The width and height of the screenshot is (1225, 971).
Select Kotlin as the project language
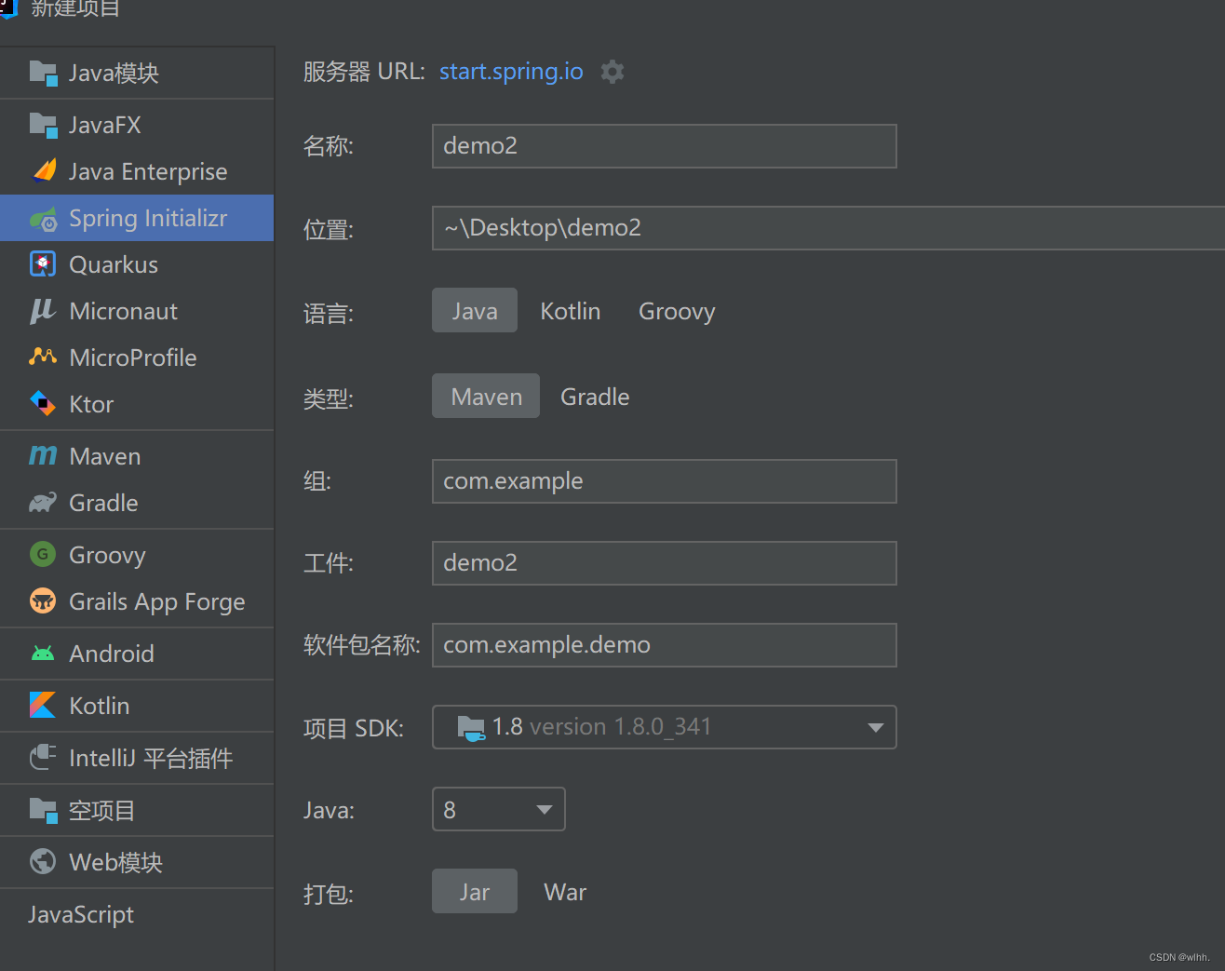tap(570, 311)
